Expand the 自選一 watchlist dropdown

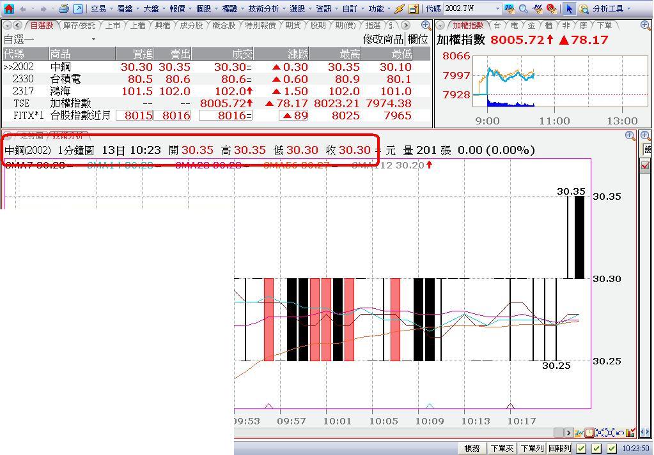[x=93, y=39]
